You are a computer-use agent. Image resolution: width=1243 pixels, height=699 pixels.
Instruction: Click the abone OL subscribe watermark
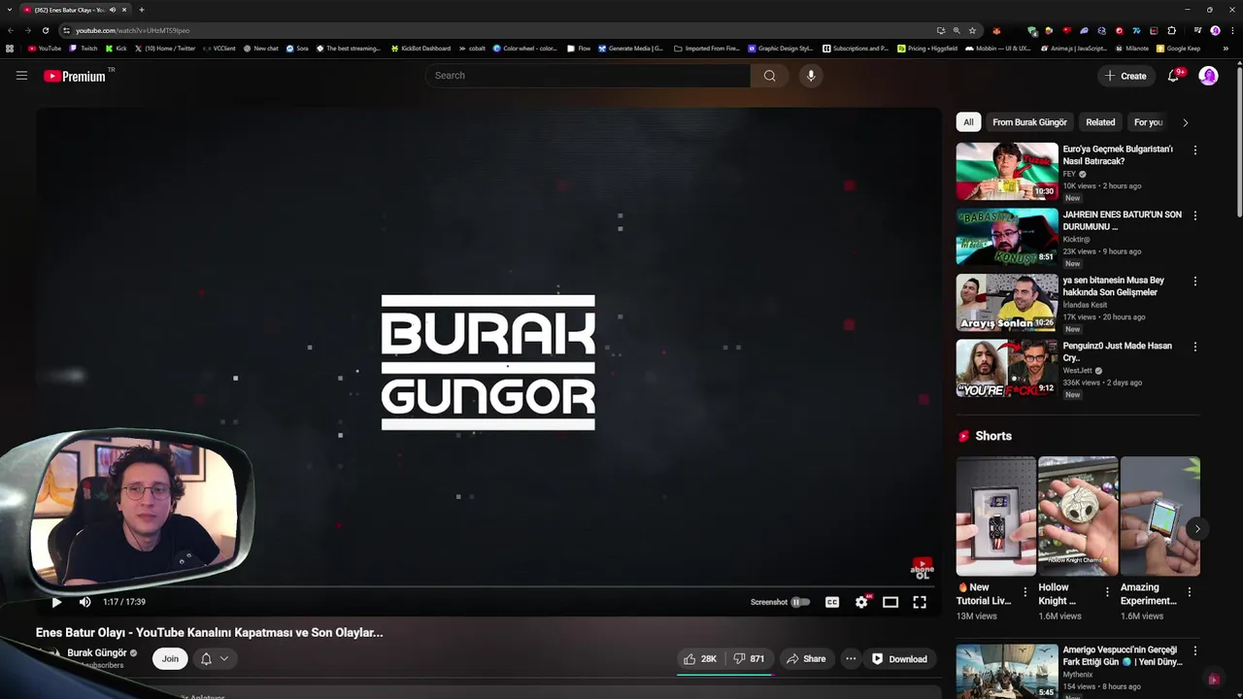(922, 568)
